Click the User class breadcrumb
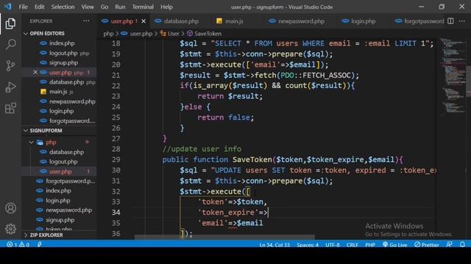 170,34
